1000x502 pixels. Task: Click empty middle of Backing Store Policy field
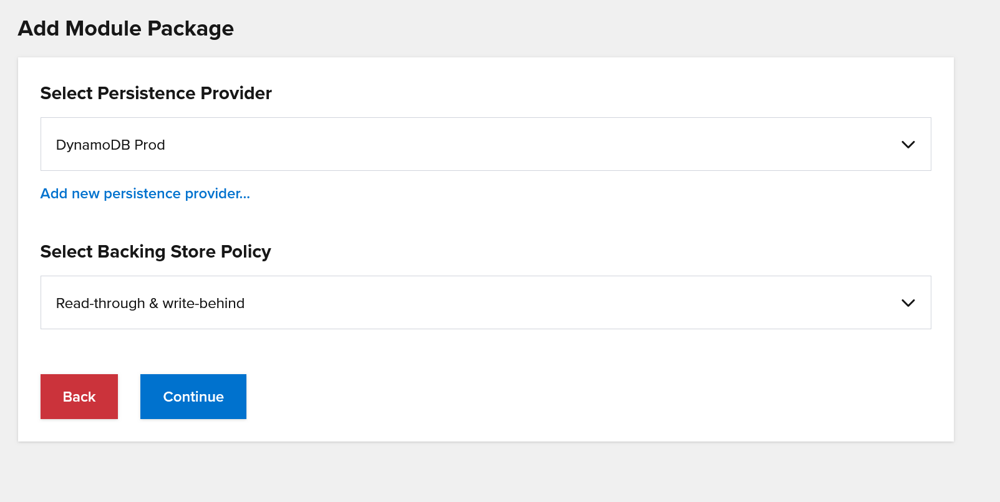[561, 302]
